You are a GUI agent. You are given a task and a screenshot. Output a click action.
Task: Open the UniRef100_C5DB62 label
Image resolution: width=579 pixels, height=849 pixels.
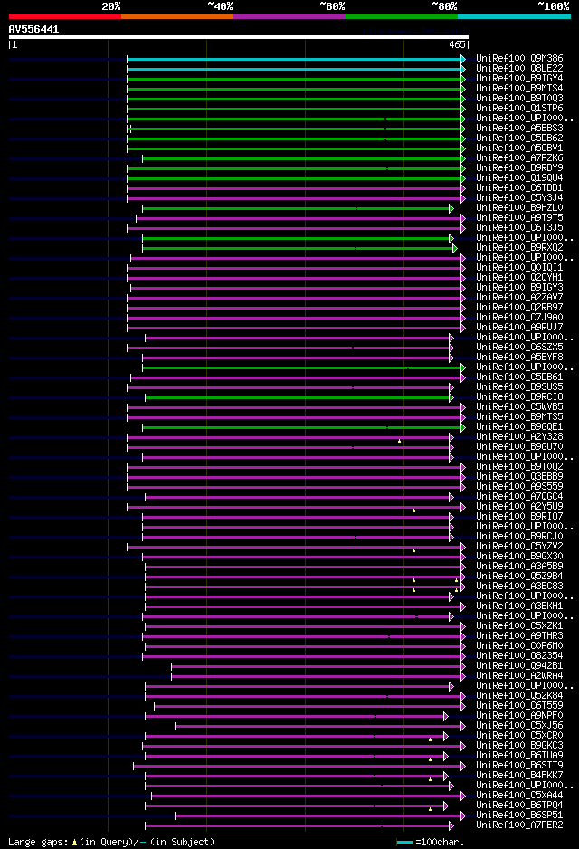pos(519,138)
